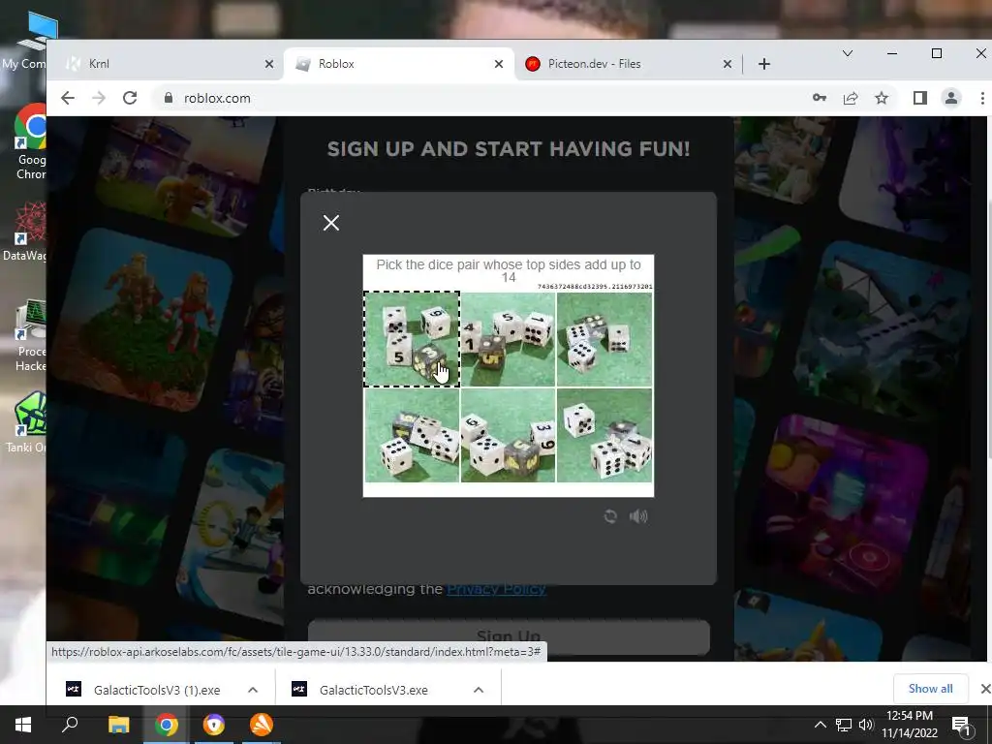Select the top-left dice tile with dashed border

point(412,338)
